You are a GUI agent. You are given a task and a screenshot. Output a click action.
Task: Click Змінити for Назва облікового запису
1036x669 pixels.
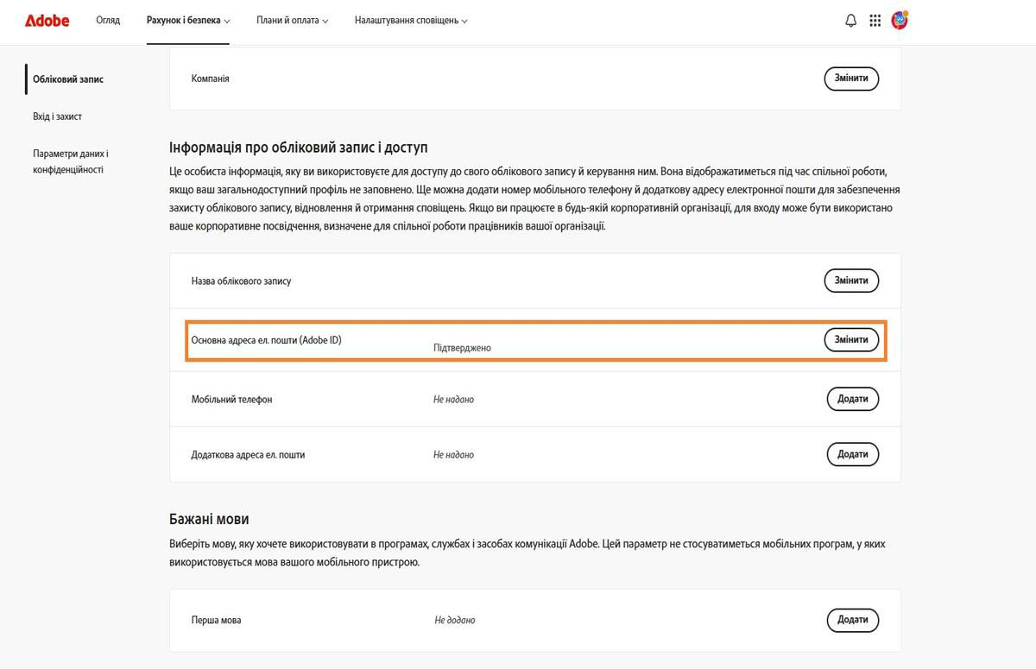(851, 281)
